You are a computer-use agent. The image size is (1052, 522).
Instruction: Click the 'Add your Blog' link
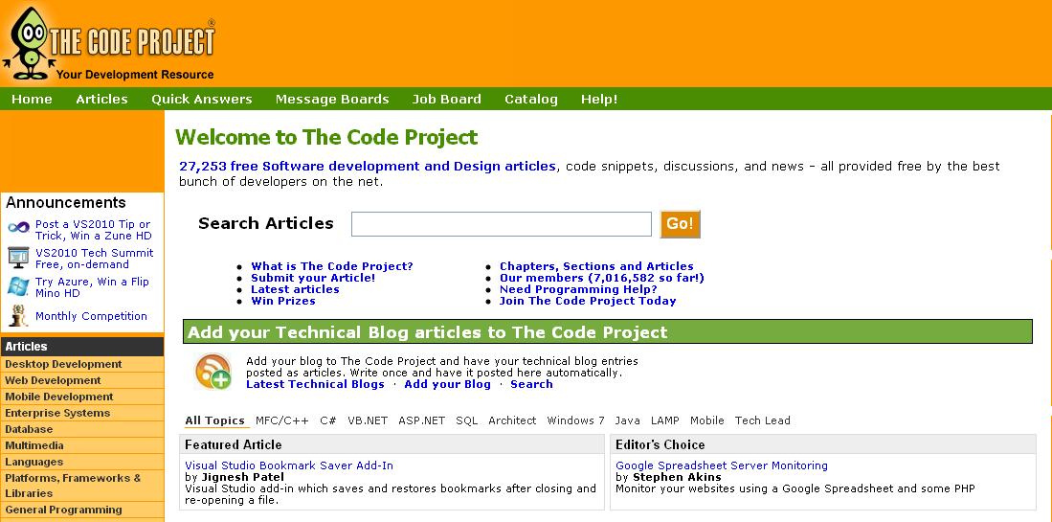point(447,384)
